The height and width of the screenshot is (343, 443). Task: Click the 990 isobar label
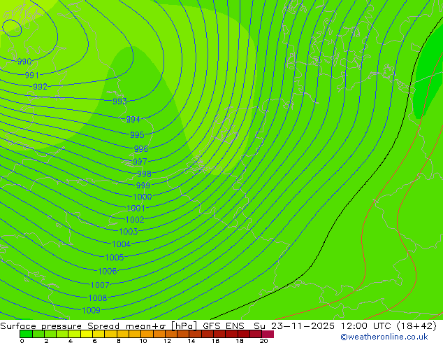coord(24,62)
